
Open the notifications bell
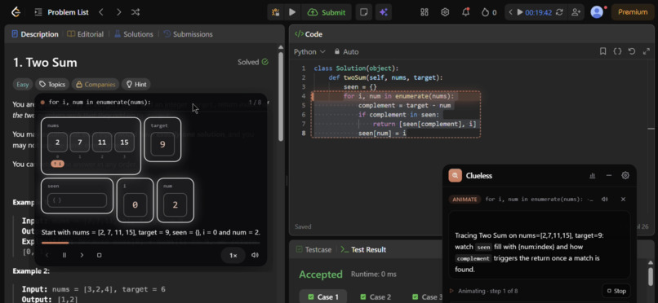point(466,12)
